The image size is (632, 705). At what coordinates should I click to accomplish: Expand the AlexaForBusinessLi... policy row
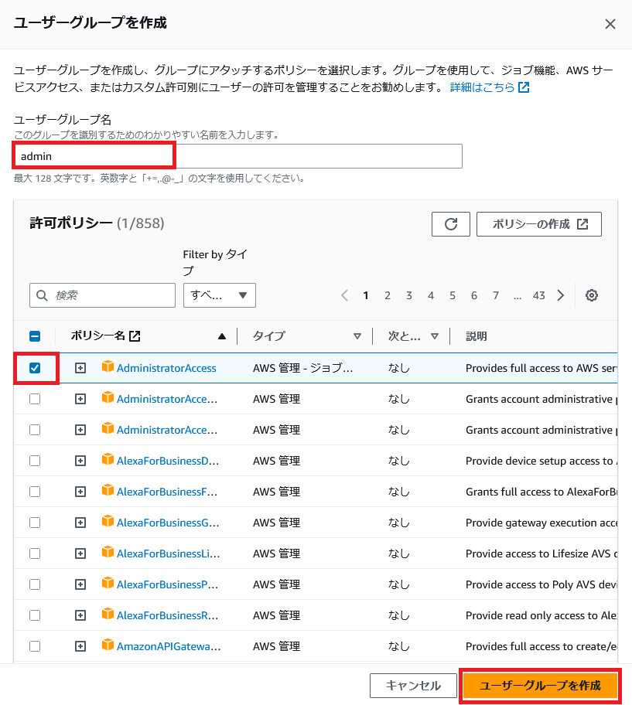(x=80, y=553)
